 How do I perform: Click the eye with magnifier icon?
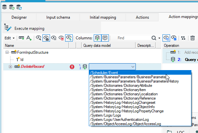click(38, 38)
